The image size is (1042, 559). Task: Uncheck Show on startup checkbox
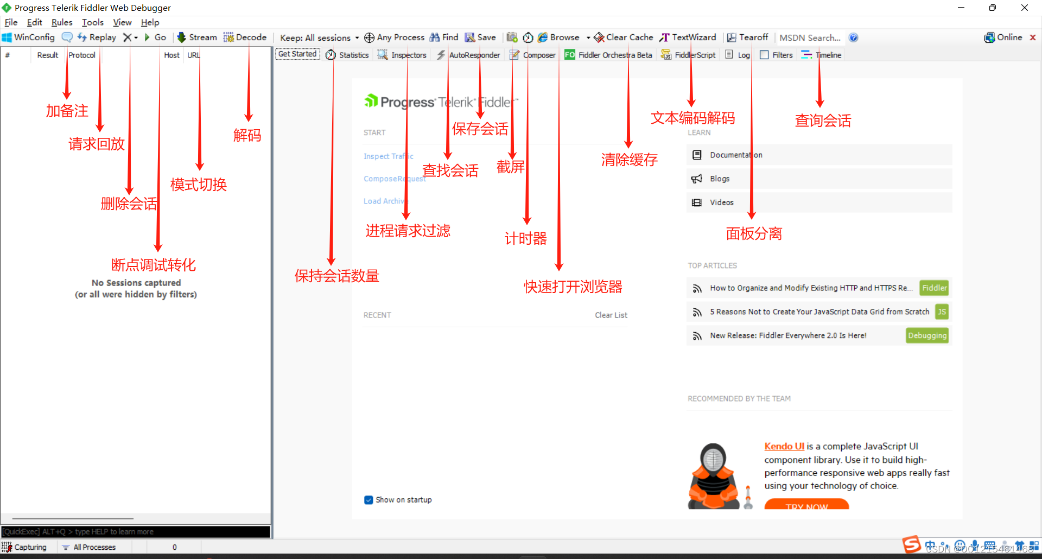coord(368,500)
